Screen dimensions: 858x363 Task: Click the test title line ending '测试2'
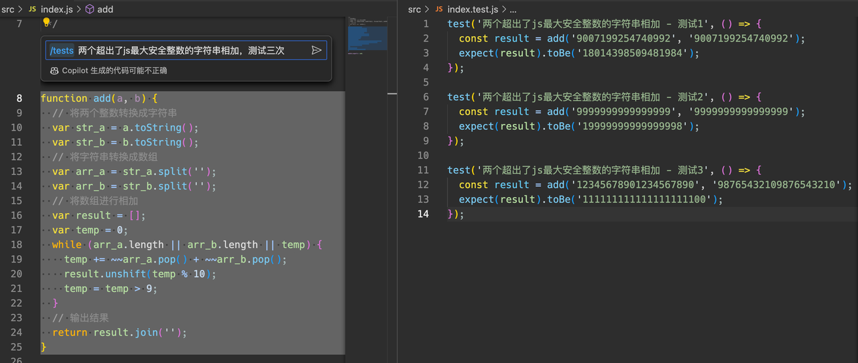(605, 97)
